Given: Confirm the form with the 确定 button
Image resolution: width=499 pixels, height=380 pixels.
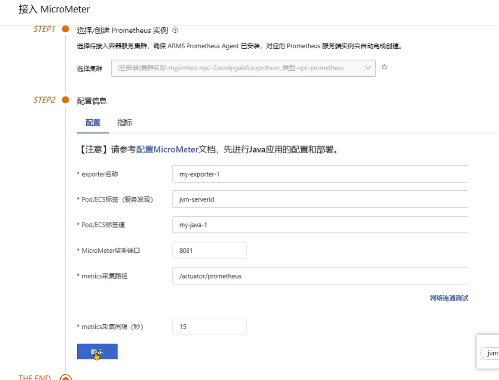Looking at the screenshot, I should point(97,351).
